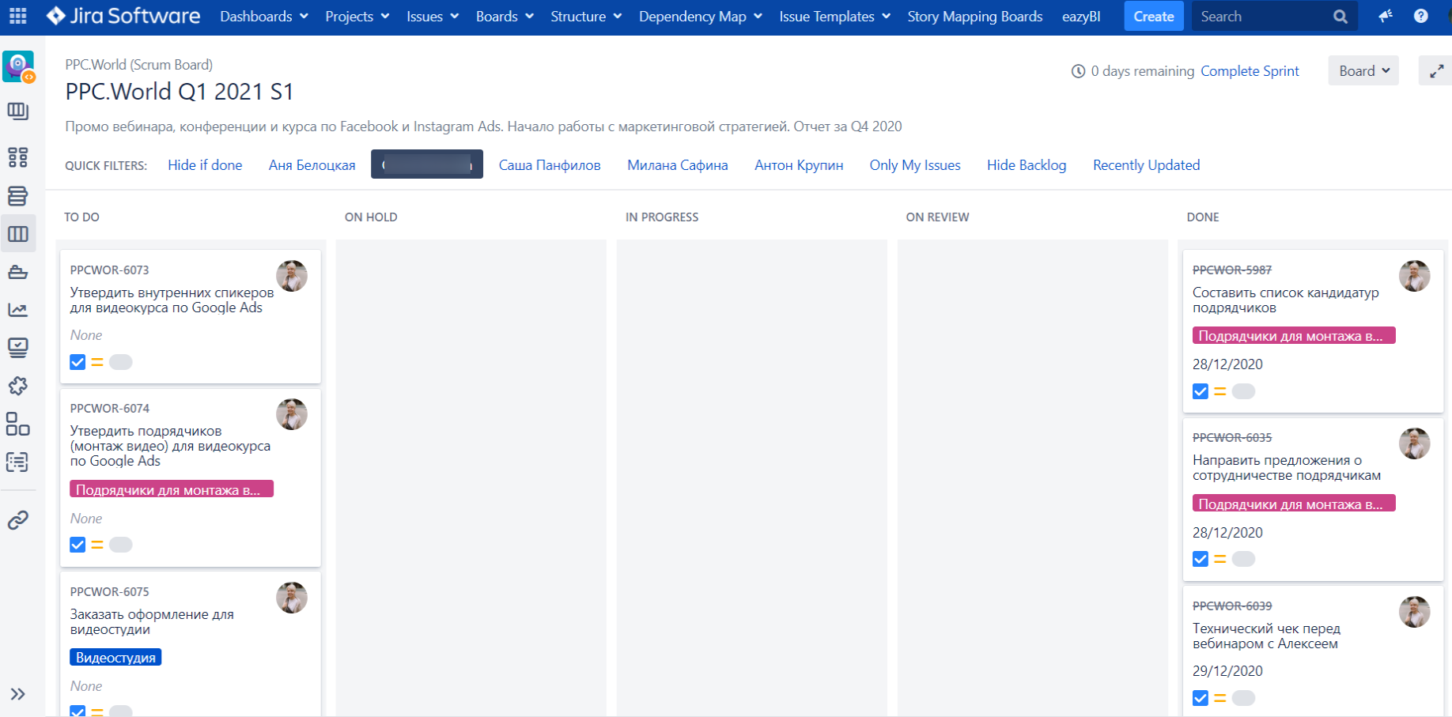Click the Complete Sprint link

click(1250, 71)
